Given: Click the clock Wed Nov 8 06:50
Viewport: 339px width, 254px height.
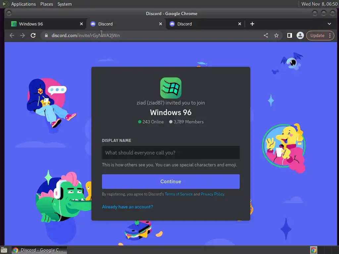Looking at the screenshot, I should coord(319,4).
